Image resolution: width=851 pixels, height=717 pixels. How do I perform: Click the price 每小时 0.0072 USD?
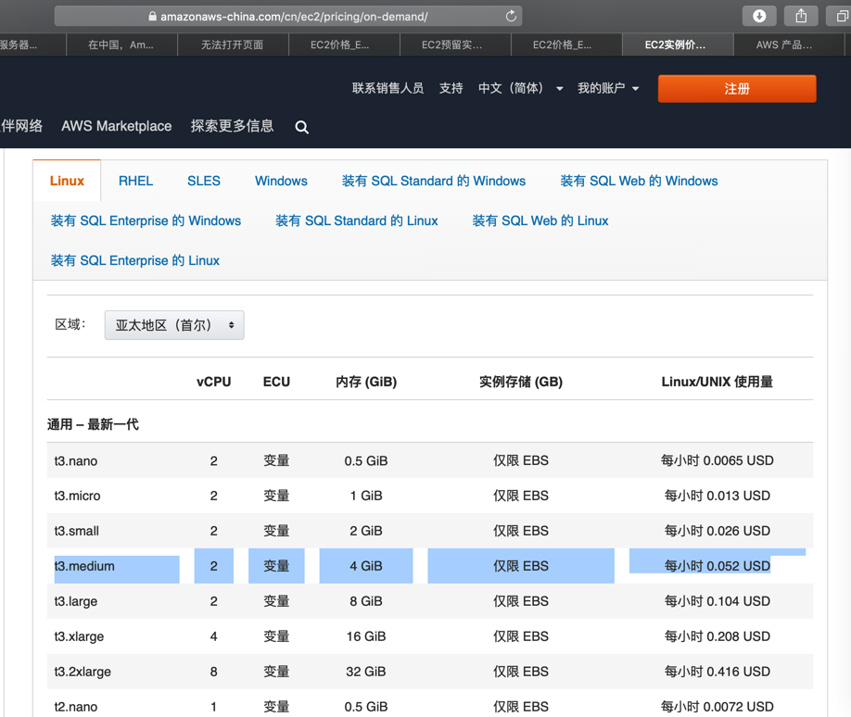pos(717,707)
